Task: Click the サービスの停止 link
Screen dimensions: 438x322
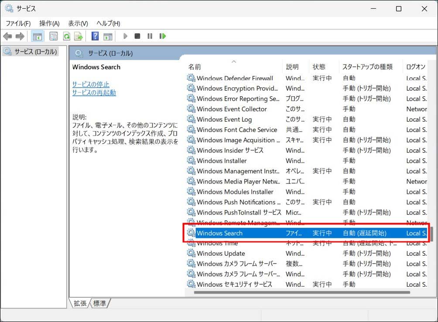Action: [x=91, y=84]
